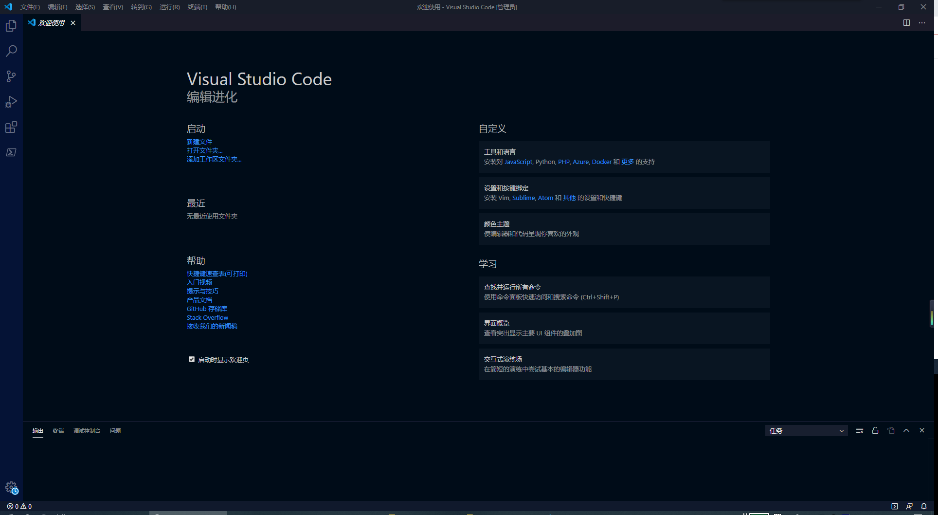The height and width of the screenshot is (515, 938).
Task: Clear the output panel list icon
Action: click(x=860, y=430)
